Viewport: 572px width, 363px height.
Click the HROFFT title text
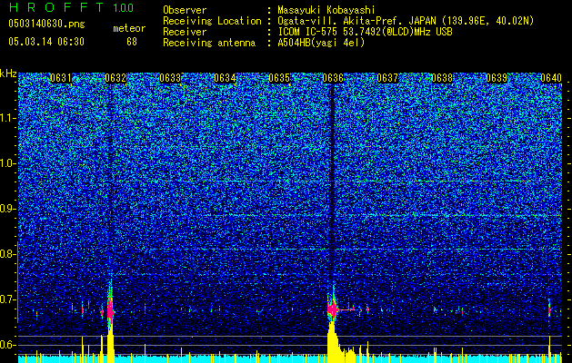[57, 7]
